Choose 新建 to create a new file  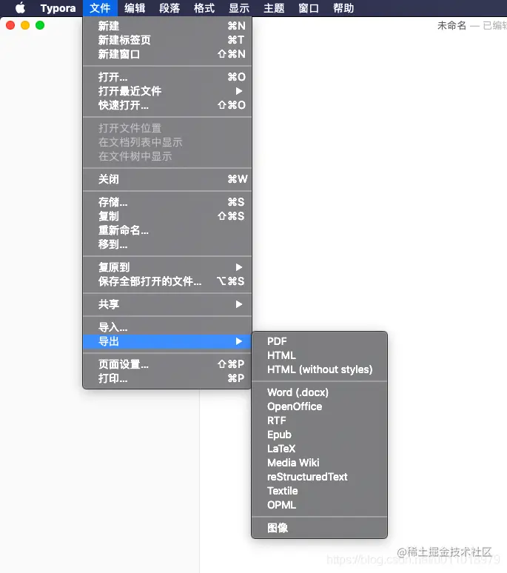pyautogui.click(x=167, y=26)
